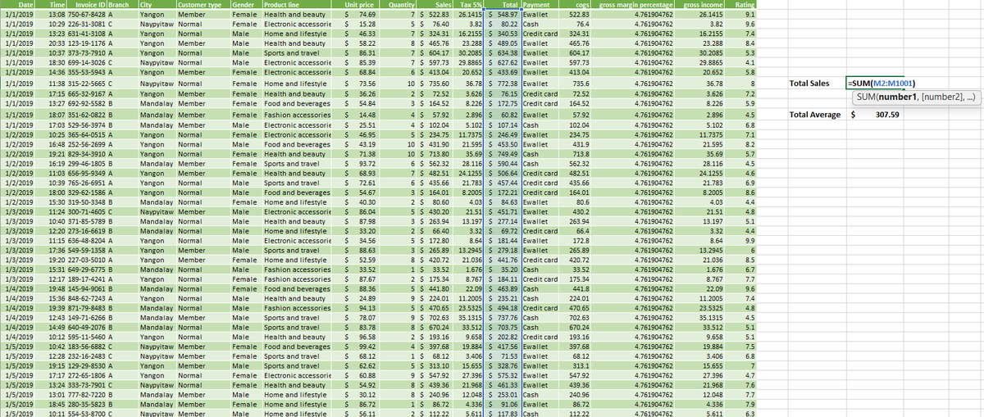Select the Gender column header

(246, 6)
